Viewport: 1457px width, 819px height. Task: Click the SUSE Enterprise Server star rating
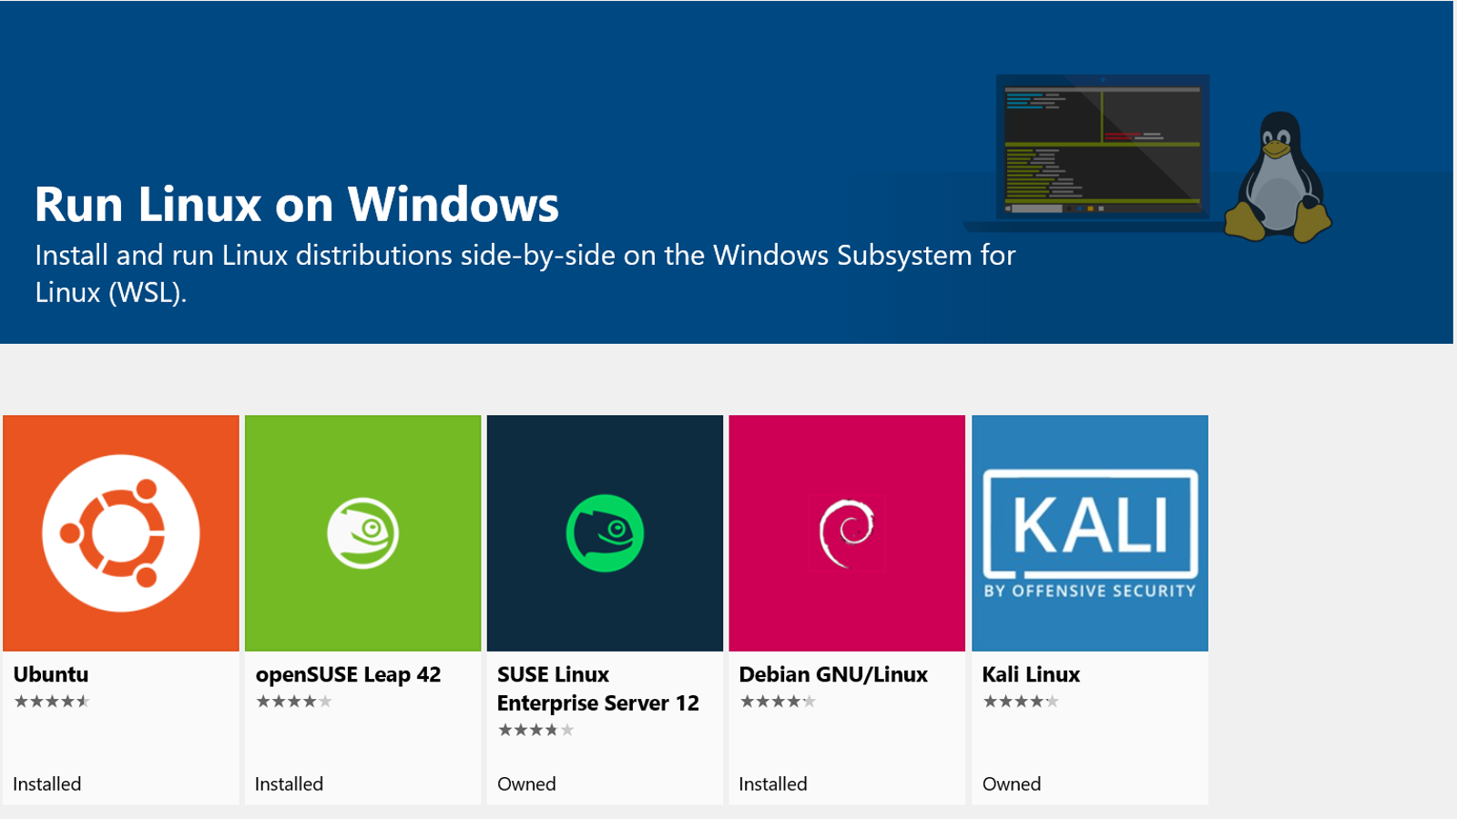pyautogui.click(x=536, y=730)
